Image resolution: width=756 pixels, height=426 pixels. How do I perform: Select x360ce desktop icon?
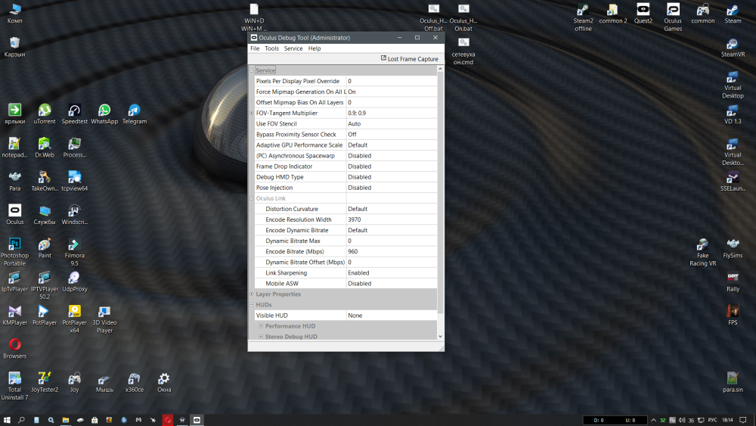134,382
